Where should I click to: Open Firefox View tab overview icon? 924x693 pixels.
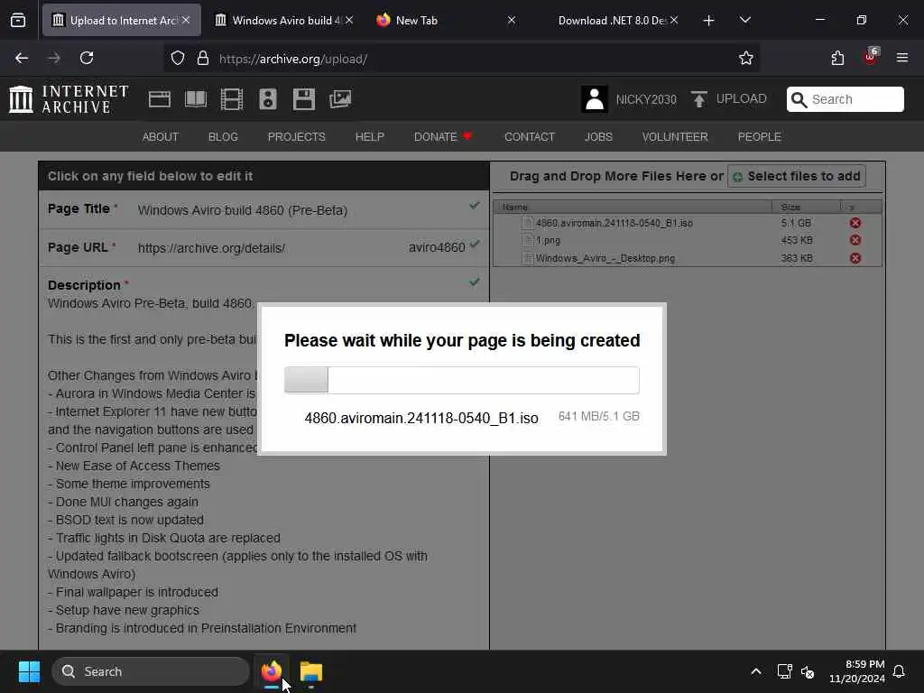click(x=18, y=20)
